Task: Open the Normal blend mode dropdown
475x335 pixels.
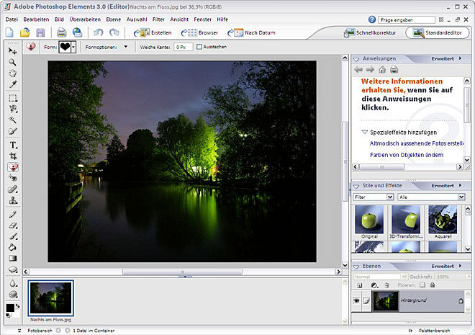Action: (404, 277)
